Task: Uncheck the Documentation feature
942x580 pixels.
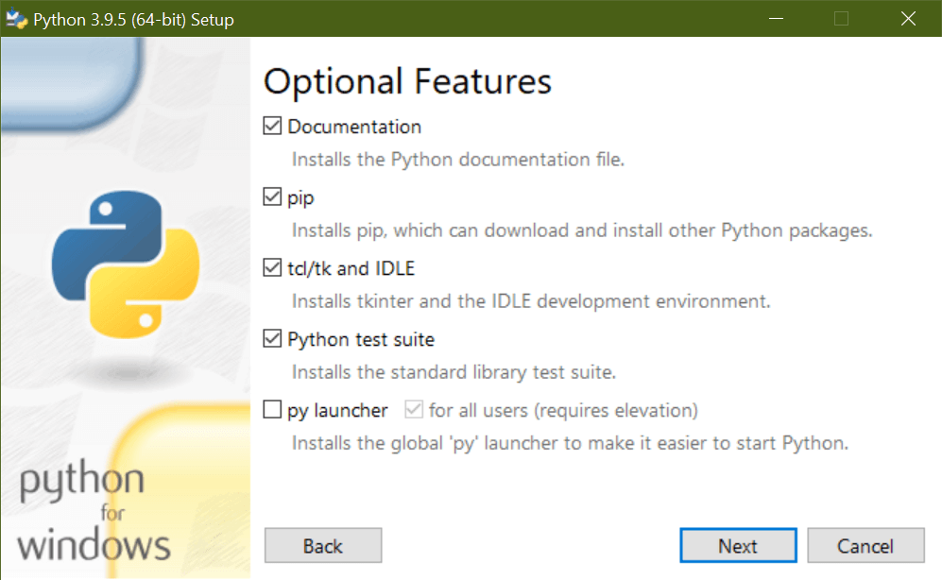Action: [271, 126]
